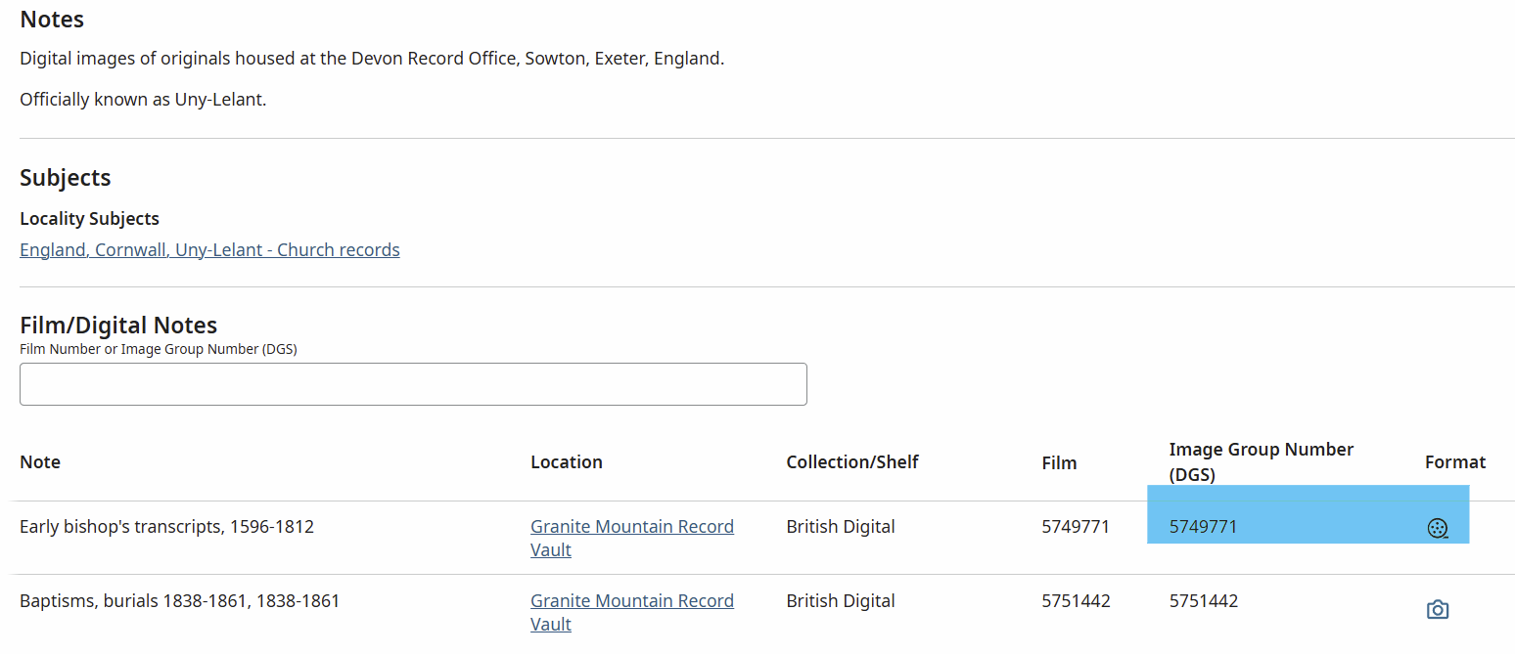The width and height of the screenshot is (1515, 654).
Task: Select the Early bishop's transcripts, 1596-1812 note
Action: (166, 527)
